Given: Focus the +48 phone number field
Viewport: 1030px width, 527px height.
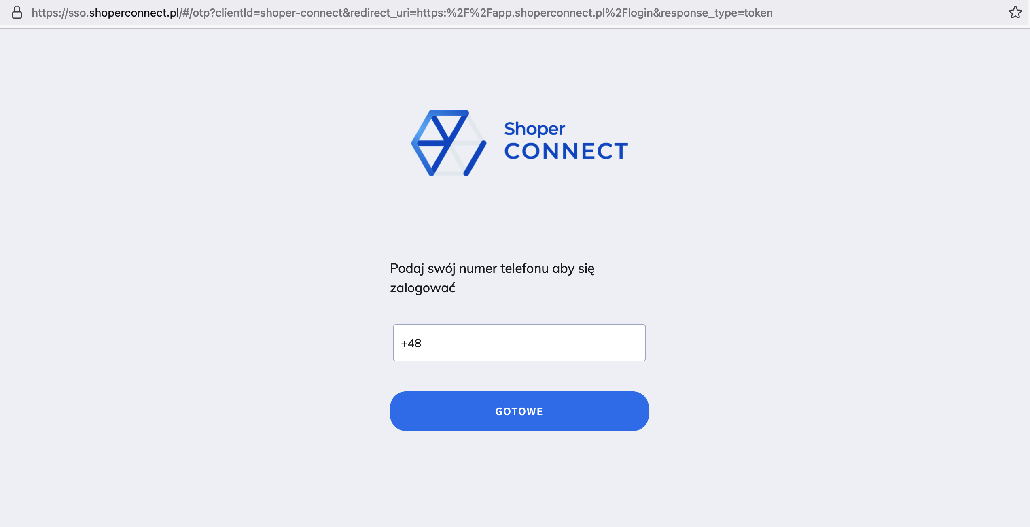Looking at the screenshot, I should [519, 343].
